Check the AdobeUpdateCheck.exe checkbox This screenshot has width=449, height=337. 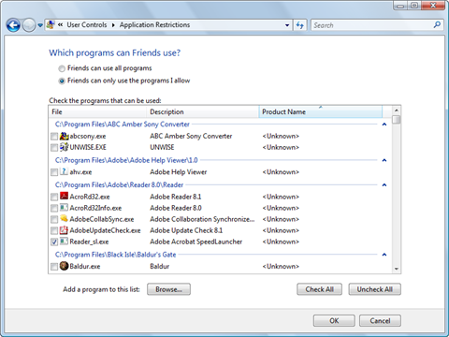pyautogui.click(x=54, y=230)
